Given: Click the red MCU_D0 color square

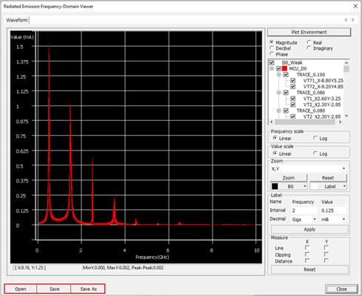Looking at the screenshot, I should point(284,68).
